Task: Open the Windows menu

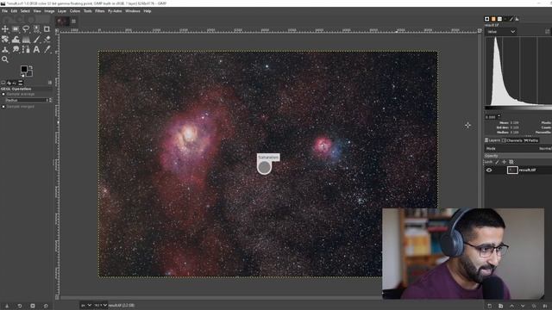Action: point(133,11)
